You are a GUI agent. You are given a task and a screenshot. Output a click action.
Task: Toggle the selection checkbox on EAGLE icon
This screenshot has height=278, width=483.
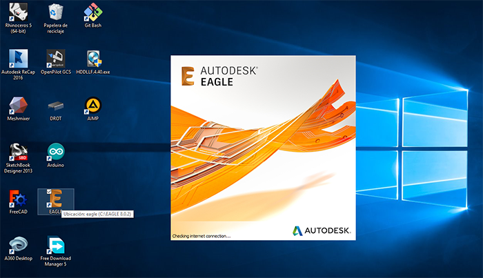49,192
